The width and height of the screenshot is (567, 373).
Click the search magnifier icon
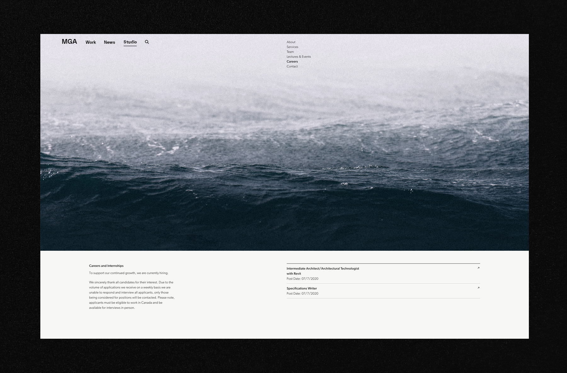tap(147, 42)
